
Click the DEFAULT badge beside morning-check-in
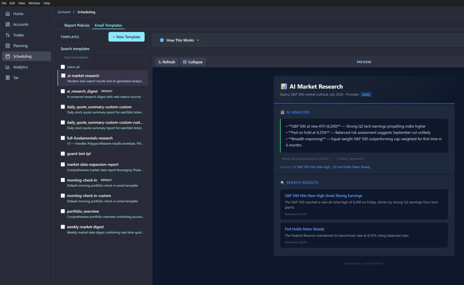(106, 180)
